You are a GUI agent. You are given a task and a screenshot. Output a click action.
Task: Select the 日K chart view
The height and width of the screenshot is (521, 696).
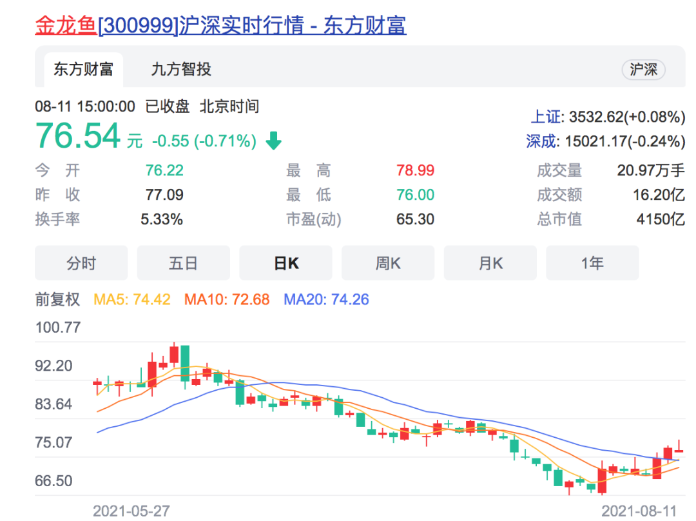tap(285, 263)
